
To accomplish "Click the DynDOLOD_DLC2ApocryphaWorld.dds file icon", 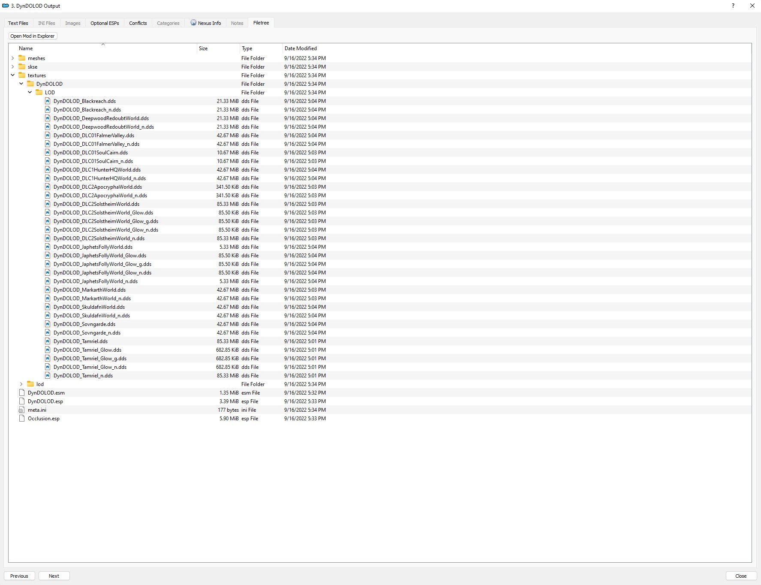I will 48,187.
